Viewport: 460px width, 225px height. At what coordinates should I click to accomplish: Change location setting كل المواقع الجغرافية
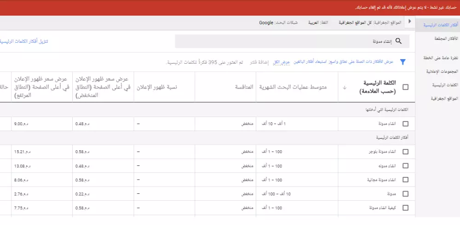[370, 22]
